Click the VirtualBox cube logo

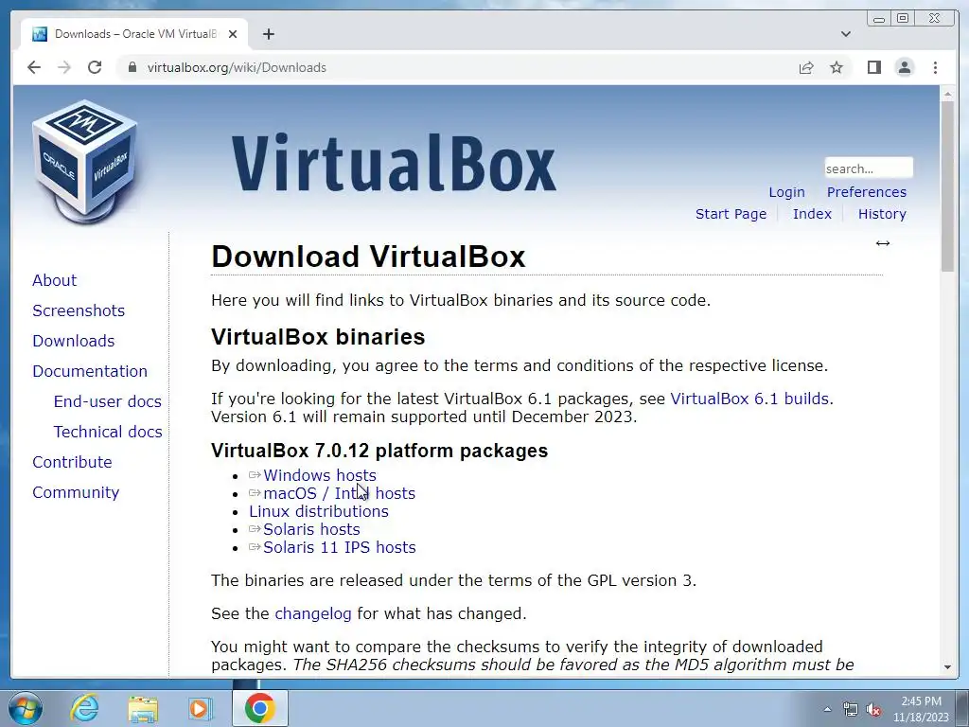pos(84,162)
